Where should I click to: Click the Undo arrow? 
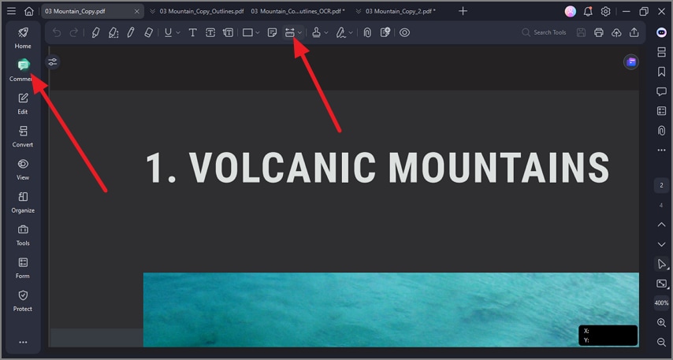57,32
